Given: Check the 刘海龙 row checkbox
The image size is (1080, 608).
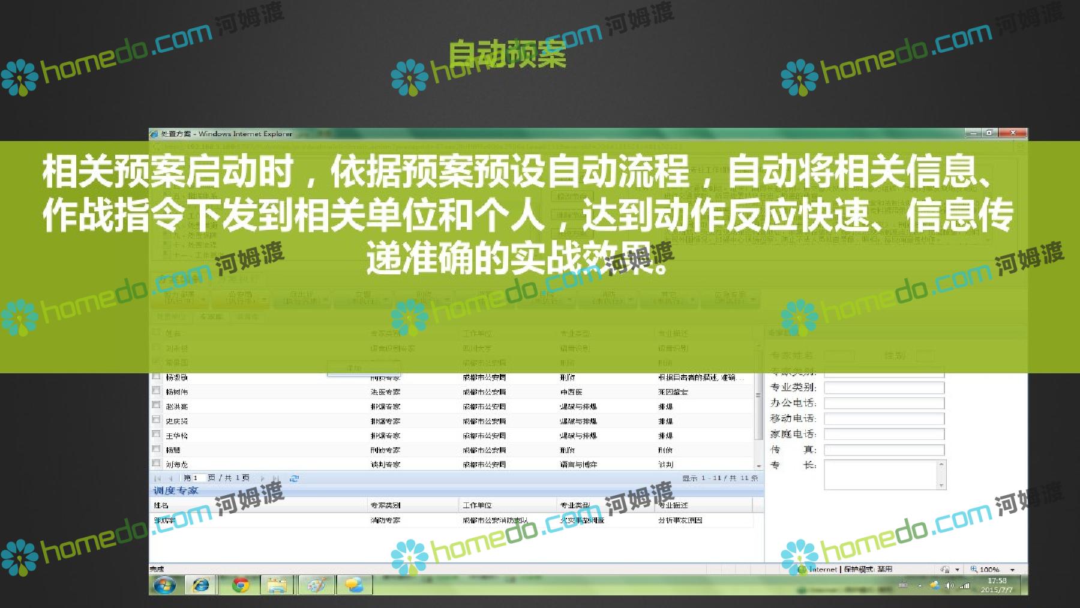Looking at the screenshot, I should pos(157,463).
